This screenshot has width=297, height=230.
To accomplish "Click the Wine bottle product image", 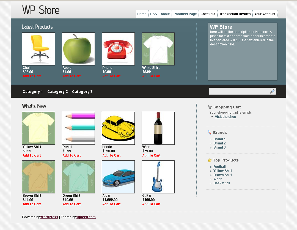I will click(158, 128).
